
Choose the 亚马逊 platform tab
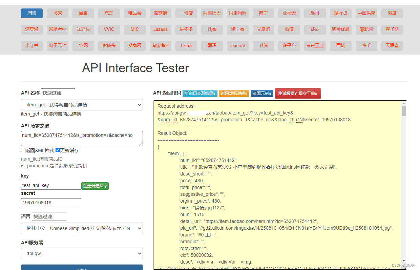(289, 13)
